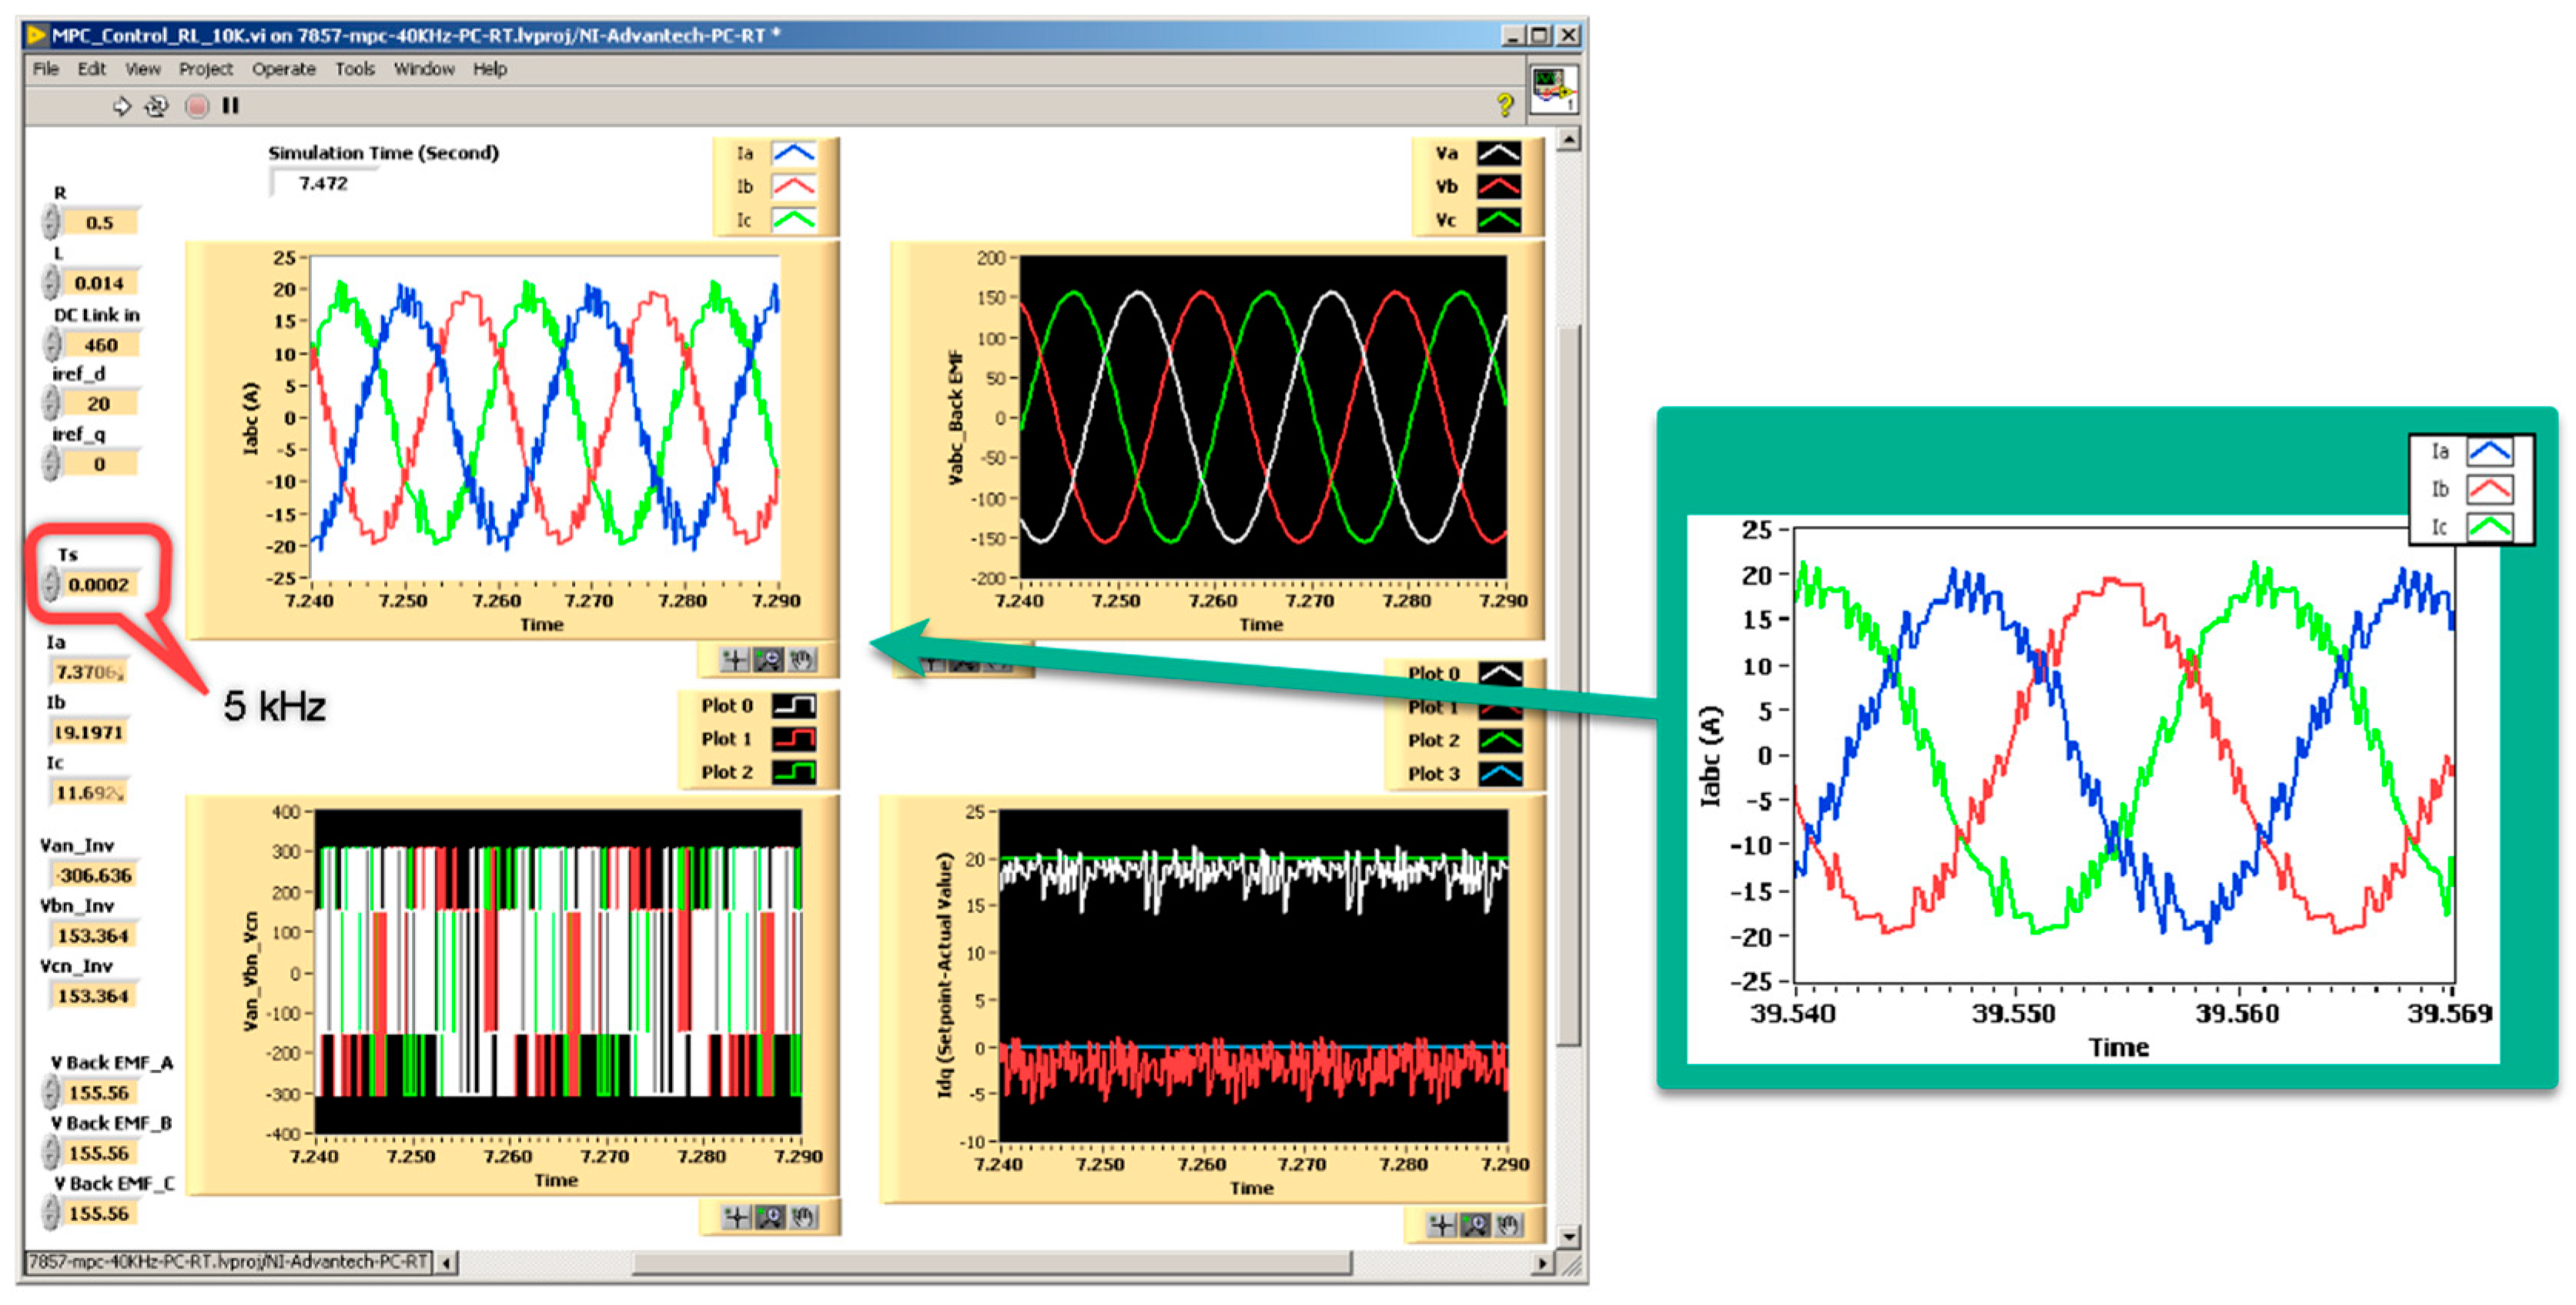Click the Ts stepper arrows
This screenshot has width=2576, height=1305.
[51, 584]
